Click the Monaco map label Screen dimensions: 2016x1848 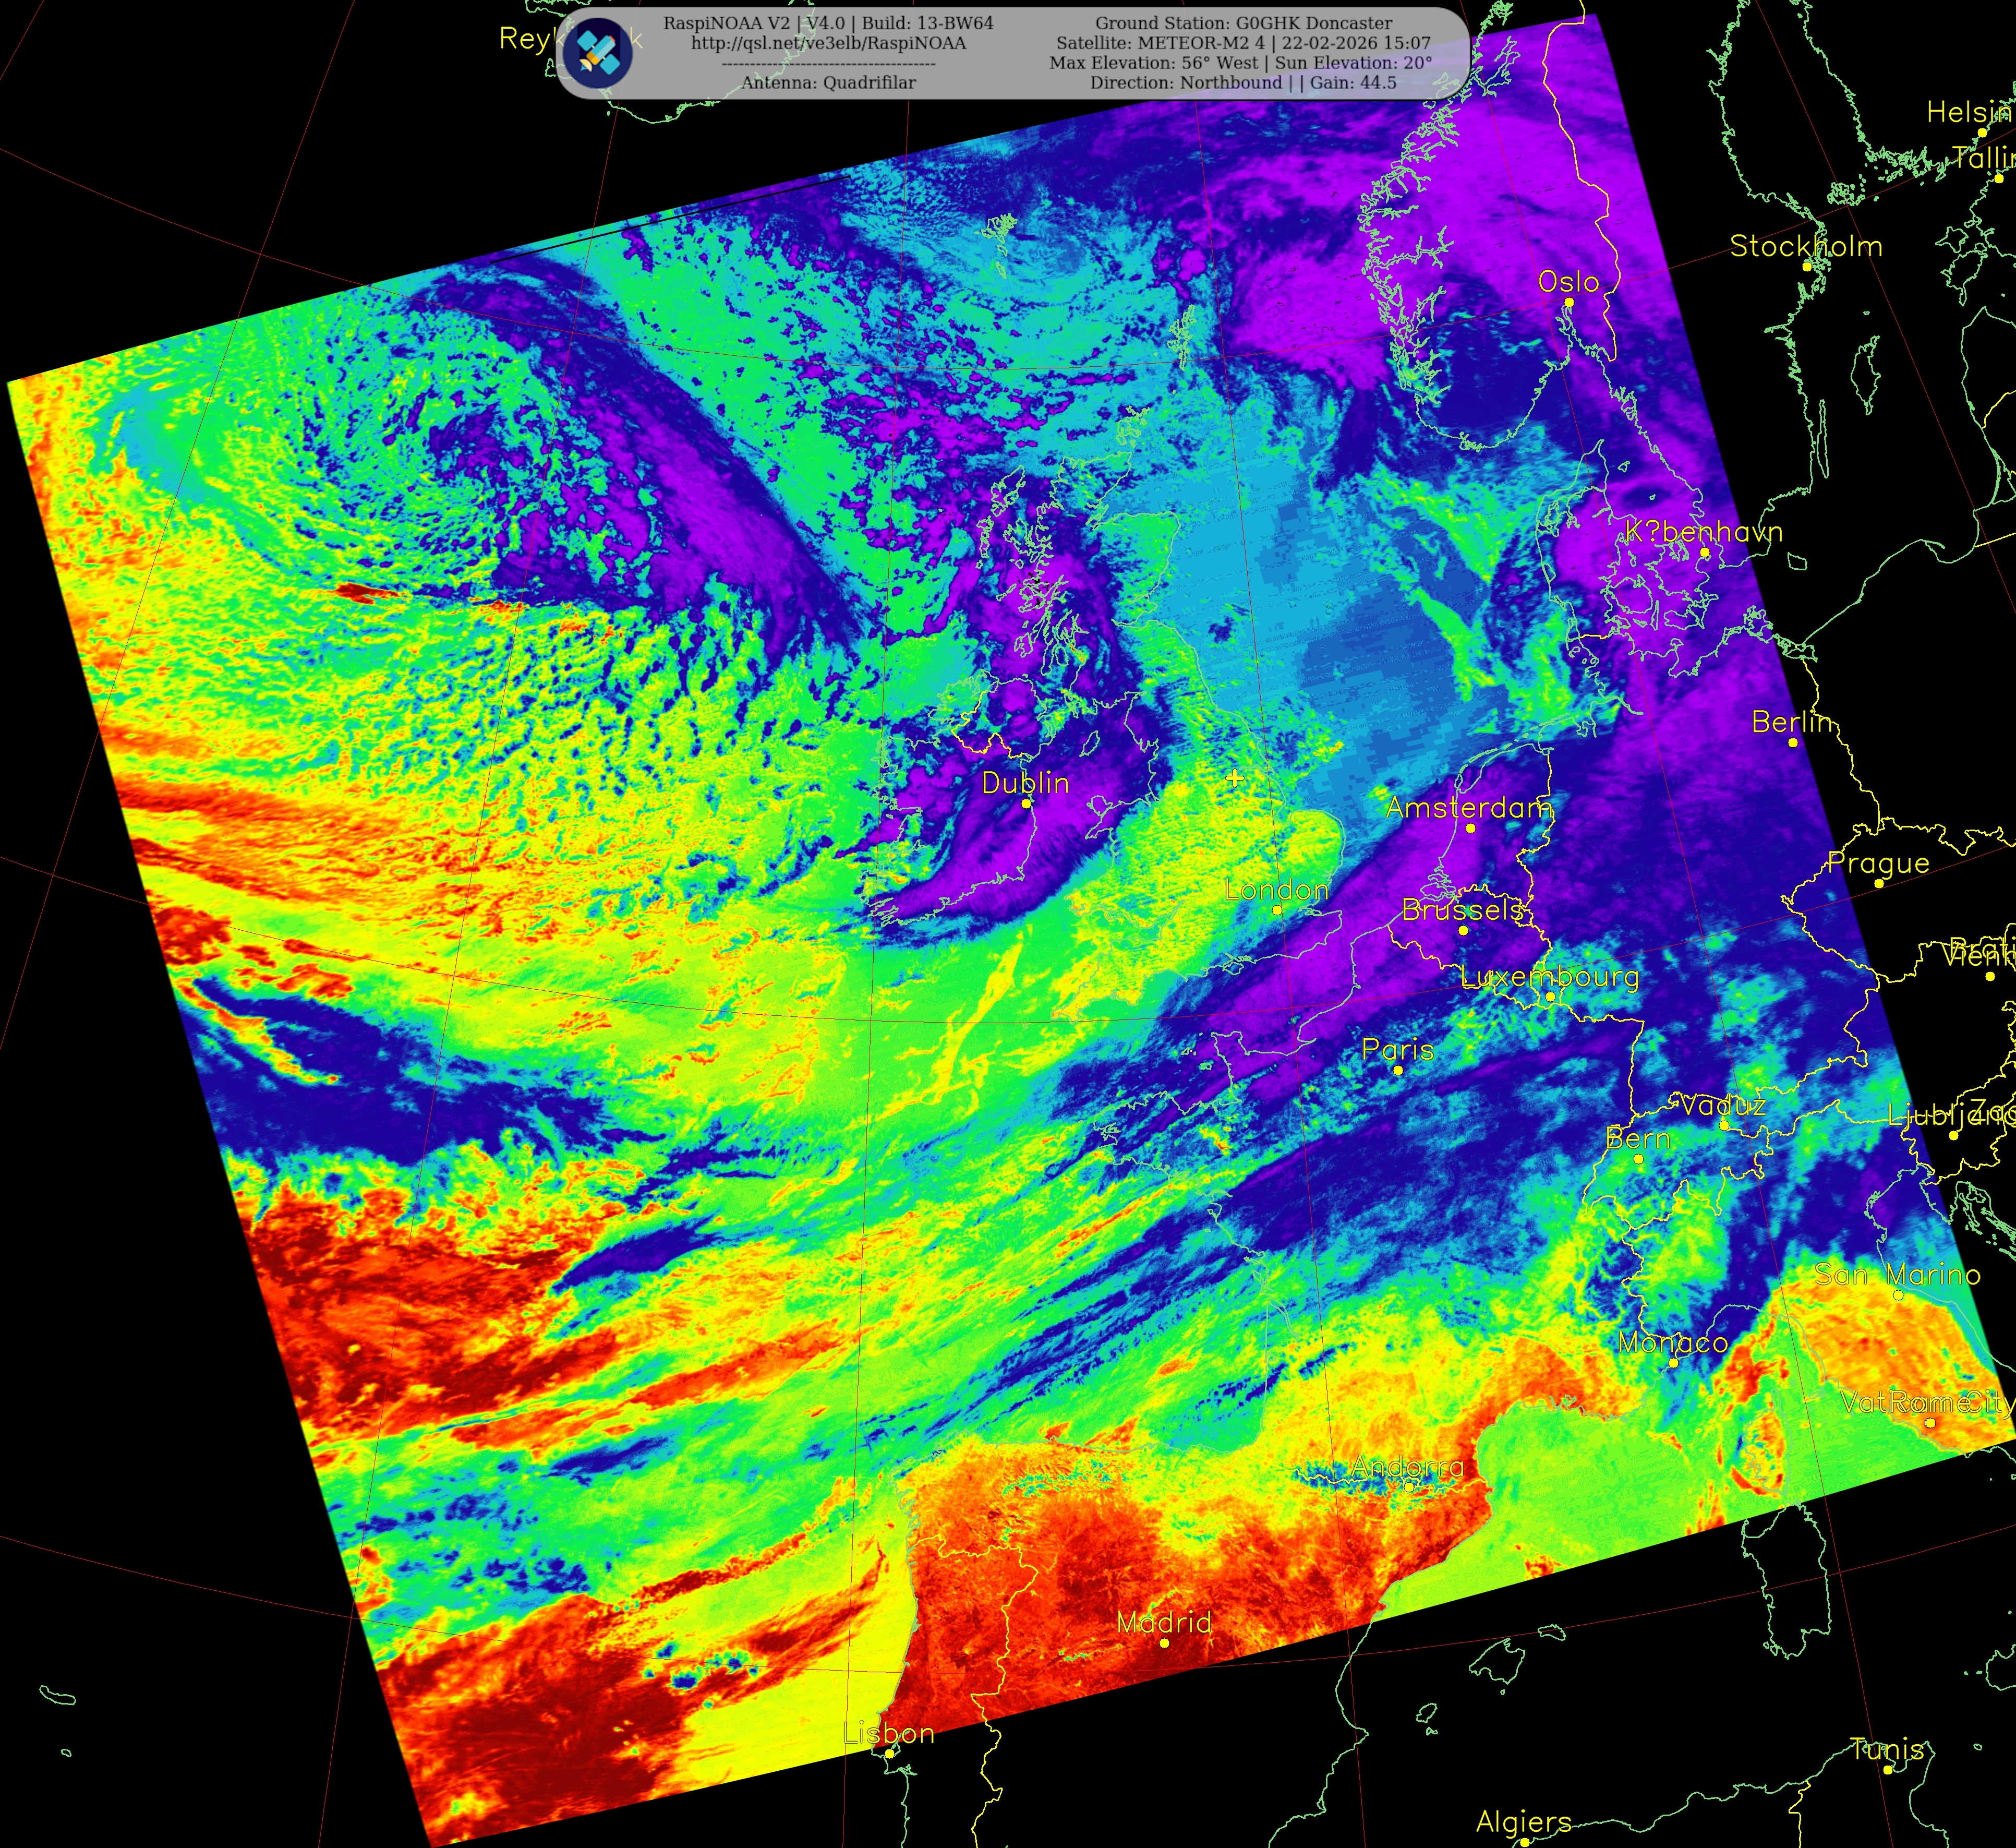tap(1673, 1342)
